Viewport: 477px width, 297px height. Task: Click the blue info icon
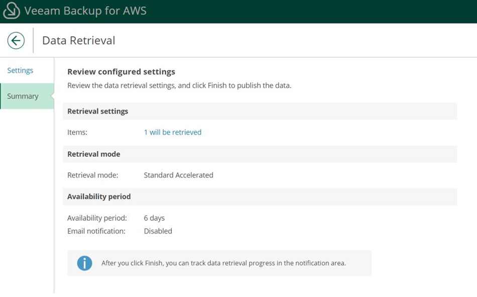click(x=84, y=263)
